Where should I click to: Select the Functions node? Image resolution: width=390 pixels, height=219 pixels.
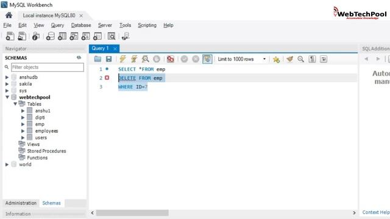pos(37,158)
